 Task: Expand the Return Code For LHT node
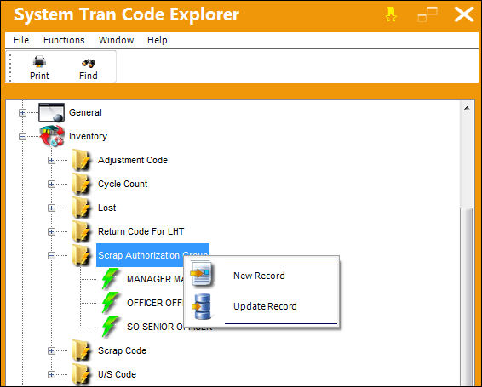[x=51, y=231]
